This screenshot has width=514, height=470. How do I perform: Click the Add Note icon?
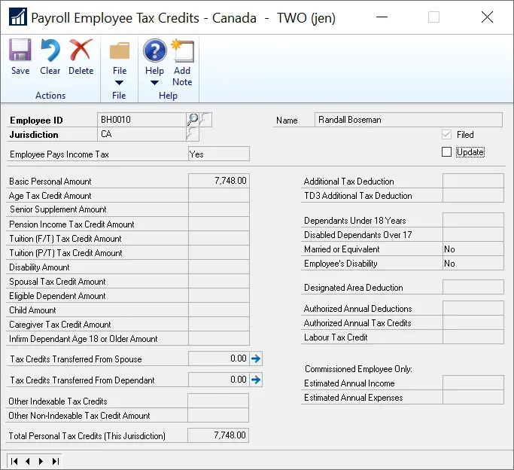click(182, 52)
